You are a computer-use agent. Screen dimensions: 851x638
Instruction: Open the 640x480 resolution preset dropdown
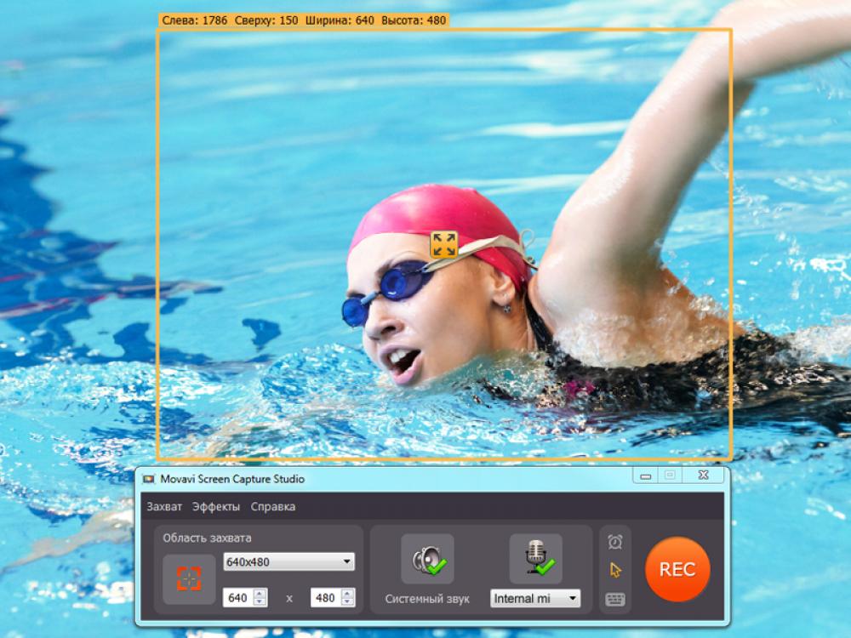(288, 562)
